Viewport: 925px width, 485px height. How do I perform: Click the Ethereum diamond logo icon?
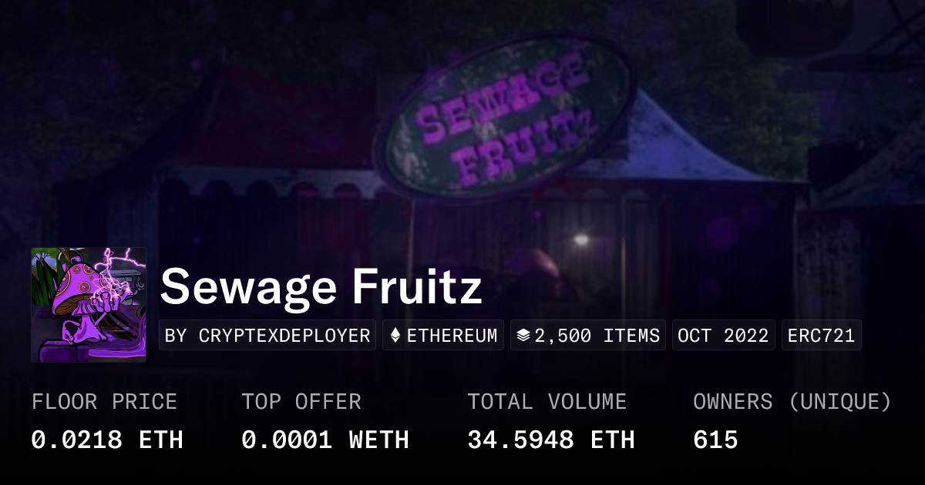point(395,336)
